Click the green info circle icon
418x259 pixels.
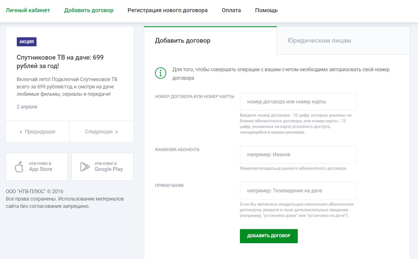(x=161, y=73)
